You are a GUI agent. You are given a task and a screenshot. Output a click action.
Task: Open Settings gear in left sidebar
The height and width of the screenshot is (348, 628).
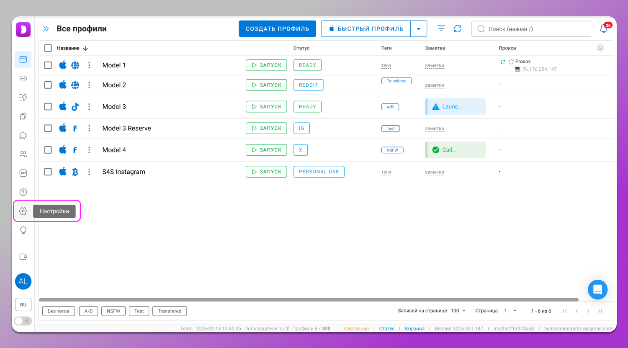click(x=23, y=211)
